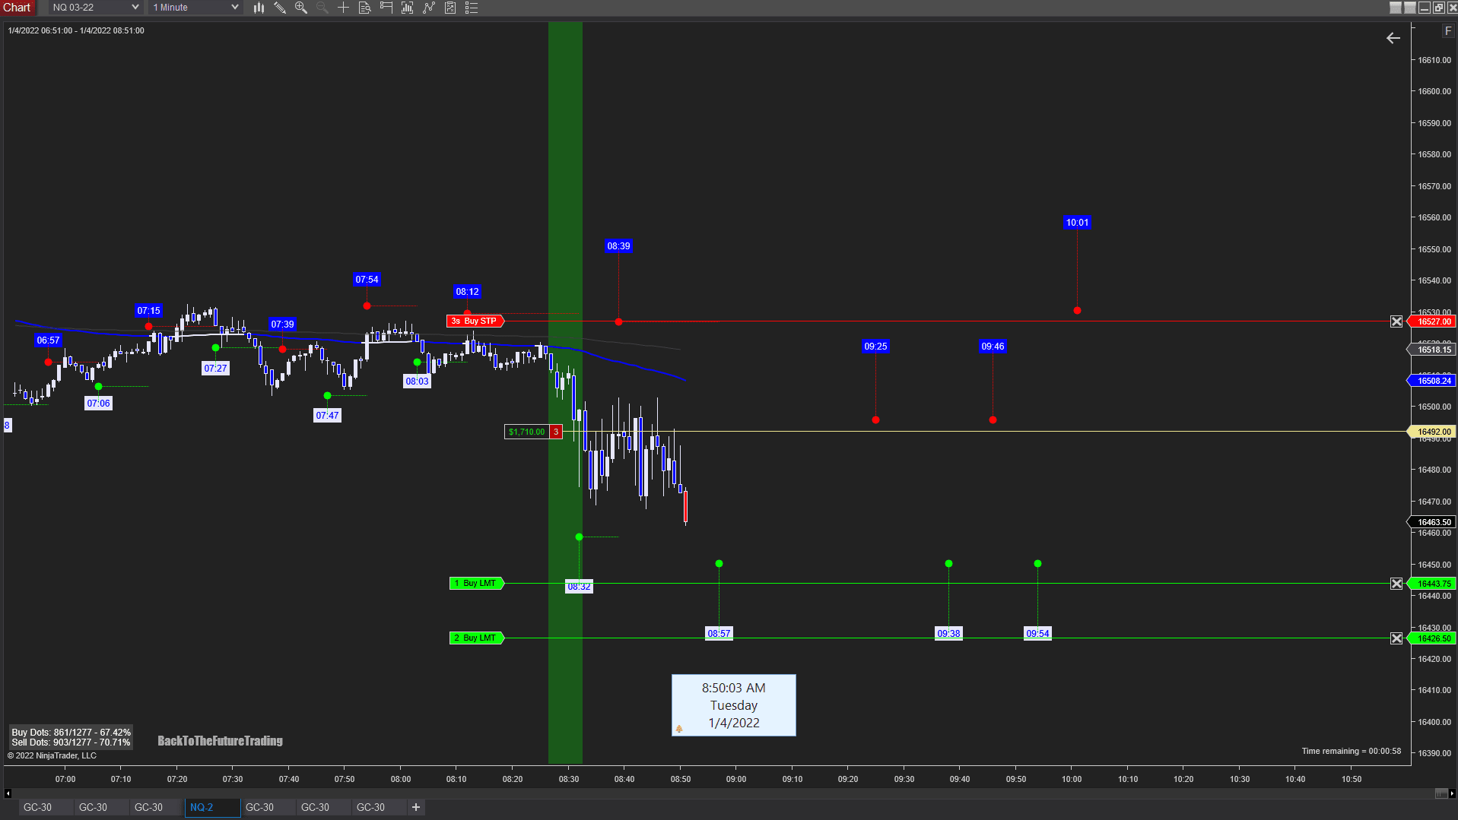1458x820 pixels.
Task: Click the return-to-latest-bar arrow icon
Action: 1393,38
